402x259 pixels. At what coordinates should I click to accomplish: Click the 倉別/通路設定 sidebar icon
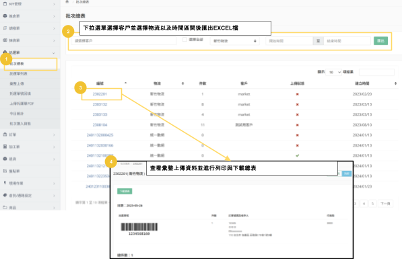click(5, 195)
